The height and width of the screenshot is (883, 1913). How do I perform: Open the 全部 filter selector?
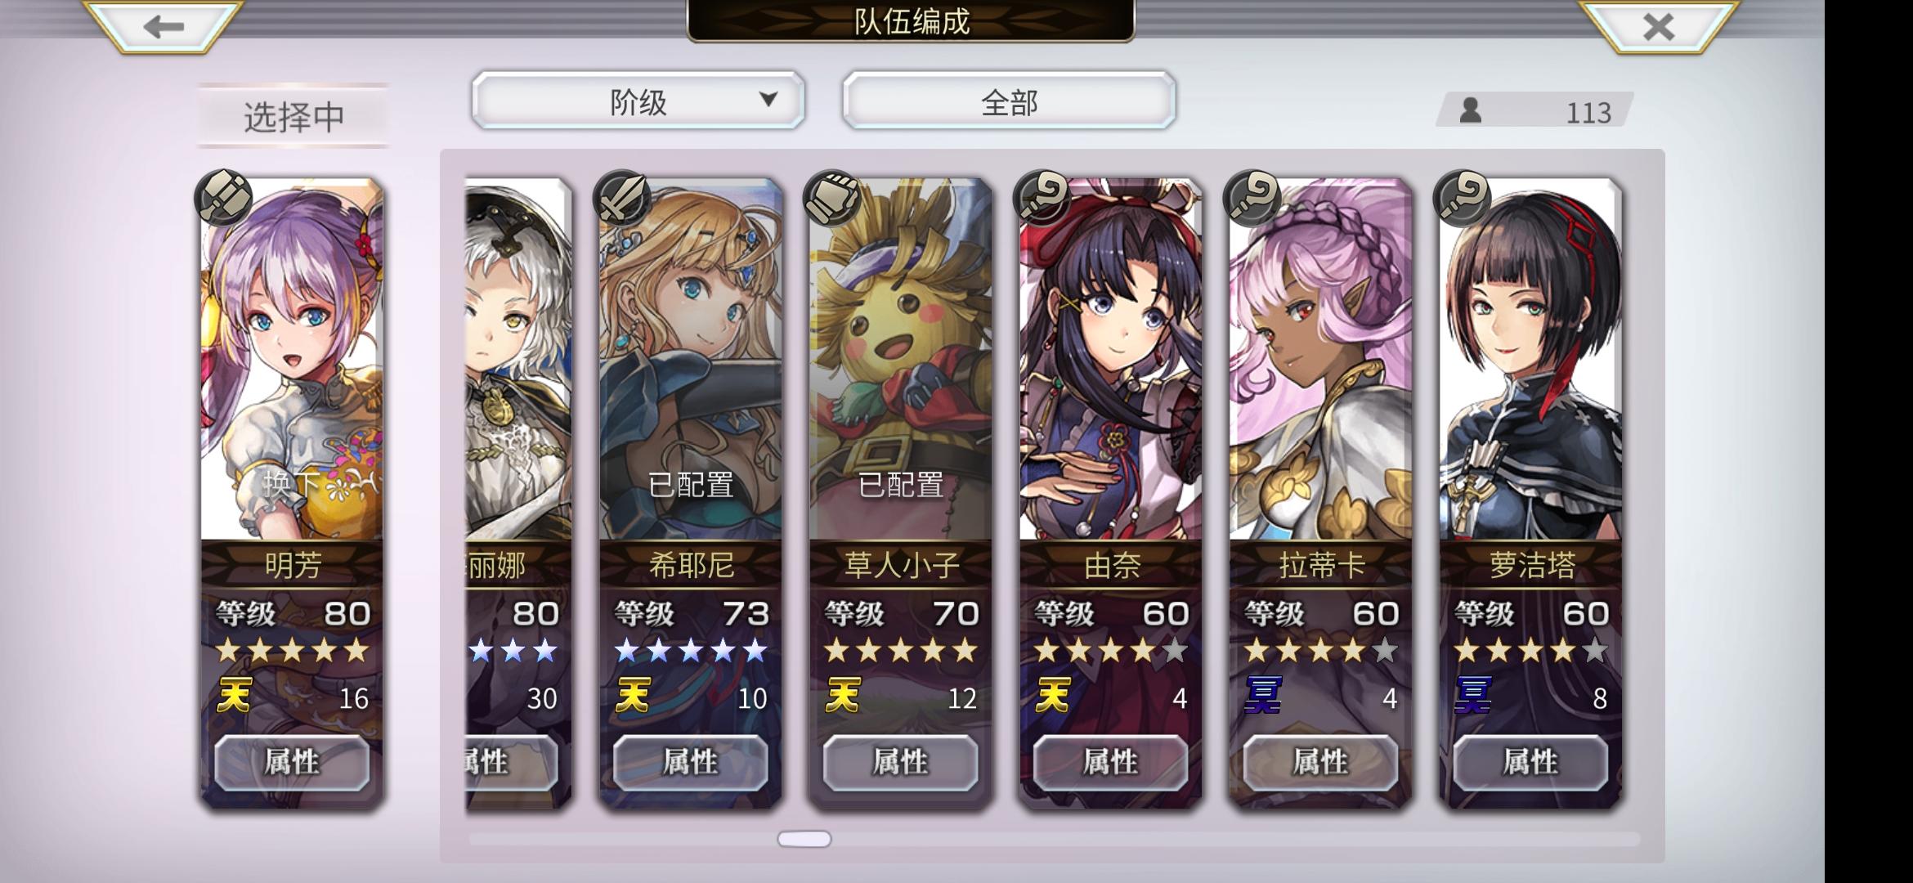(1010, 100)
